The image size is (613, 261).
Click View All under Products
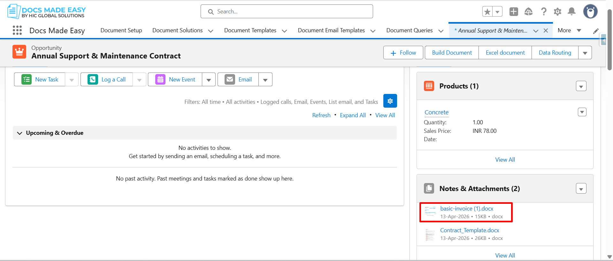pos(505,160)
